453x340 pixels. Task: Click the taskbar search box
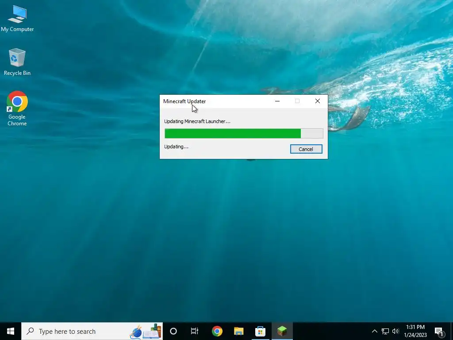pyautogui.click(x=92, y=331)
